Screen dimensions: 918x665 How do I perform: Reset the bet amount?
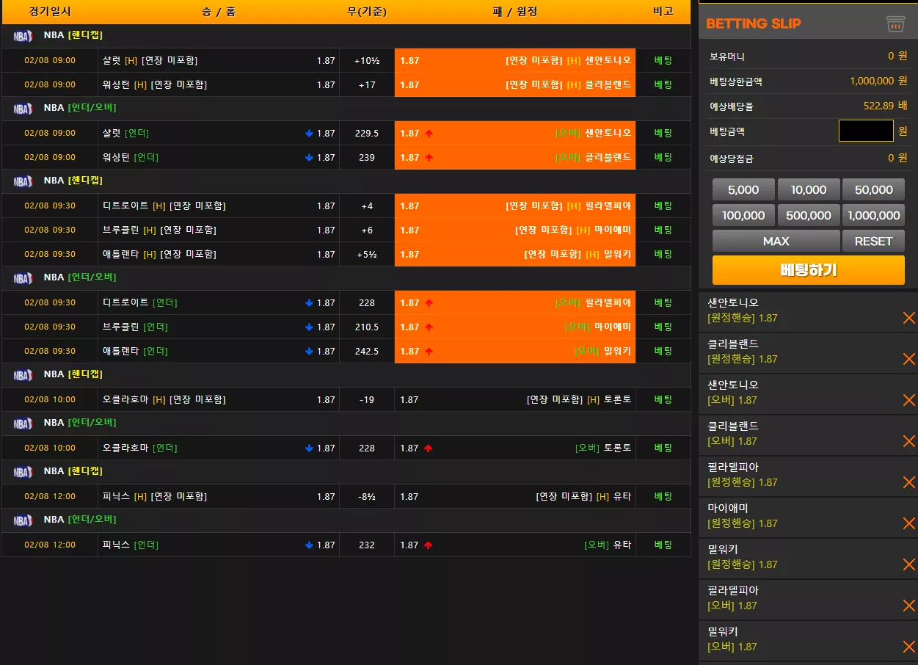tap(873, 241)
